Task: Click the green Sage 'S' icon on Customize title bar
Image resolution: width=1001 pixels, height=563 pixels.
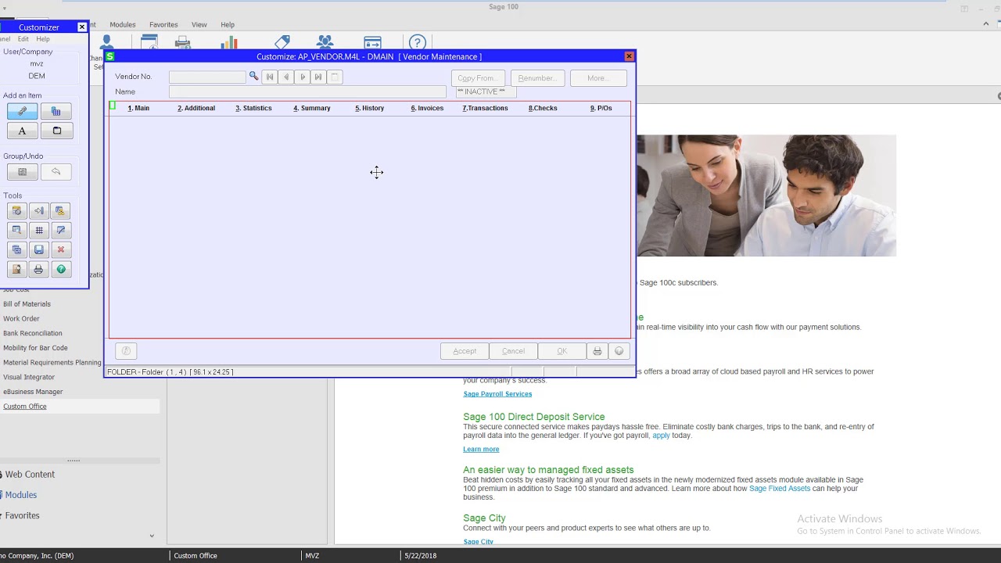Action: point(110,56)
